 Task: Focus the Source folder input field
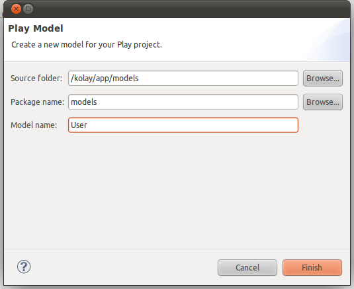pyautogui.click(x=183, y=78)
